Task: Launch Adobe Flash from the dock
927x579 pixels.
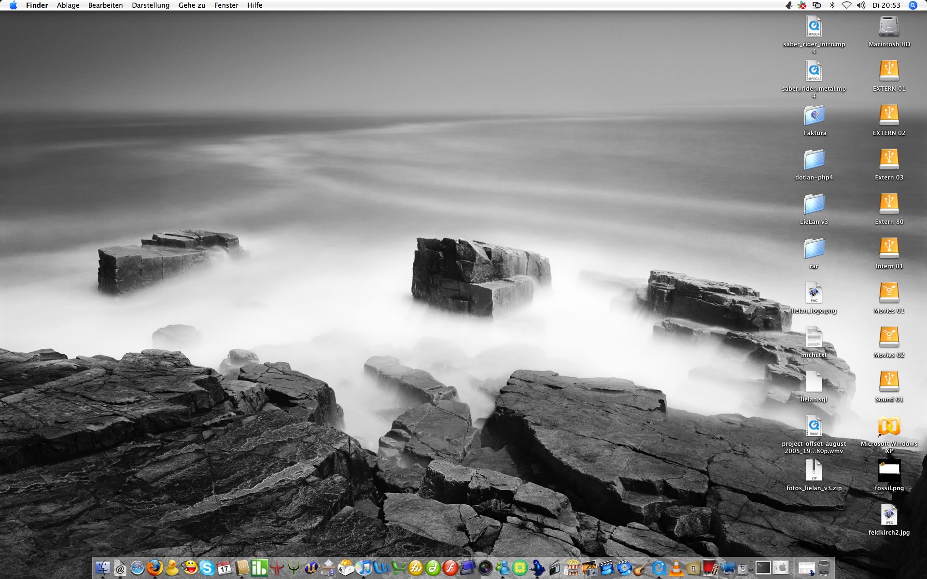Action: click(450, 568)
